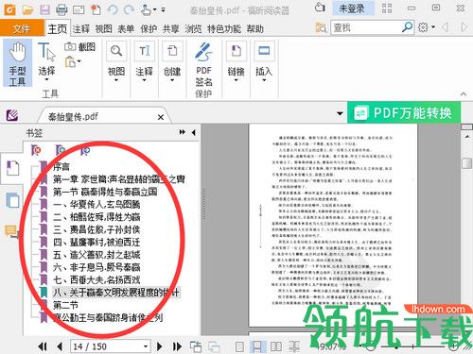Open the 帮助 ribbon tab

[255, 29]
